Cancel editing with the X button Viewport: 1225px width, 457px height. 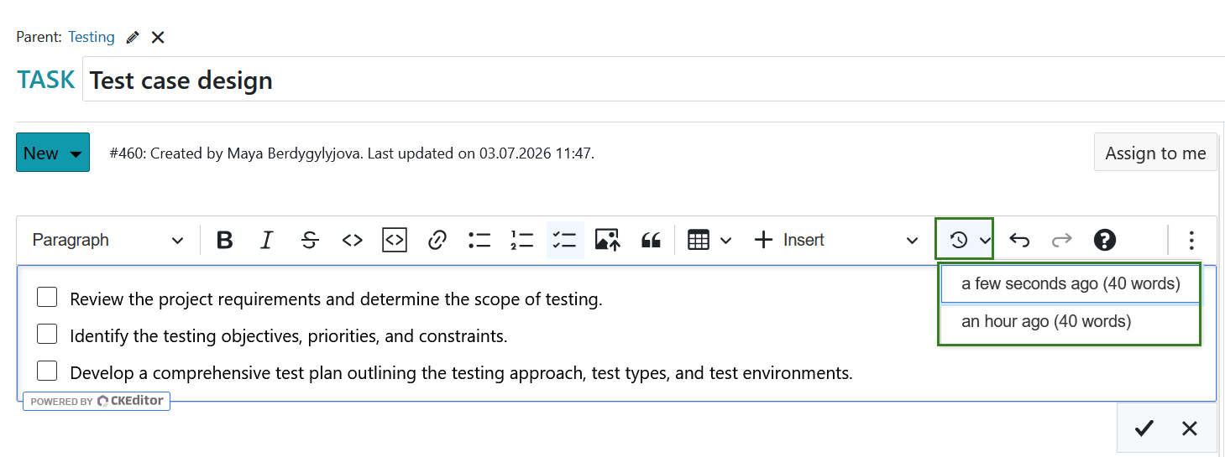pyautogui.click(x=1190, y=428)
